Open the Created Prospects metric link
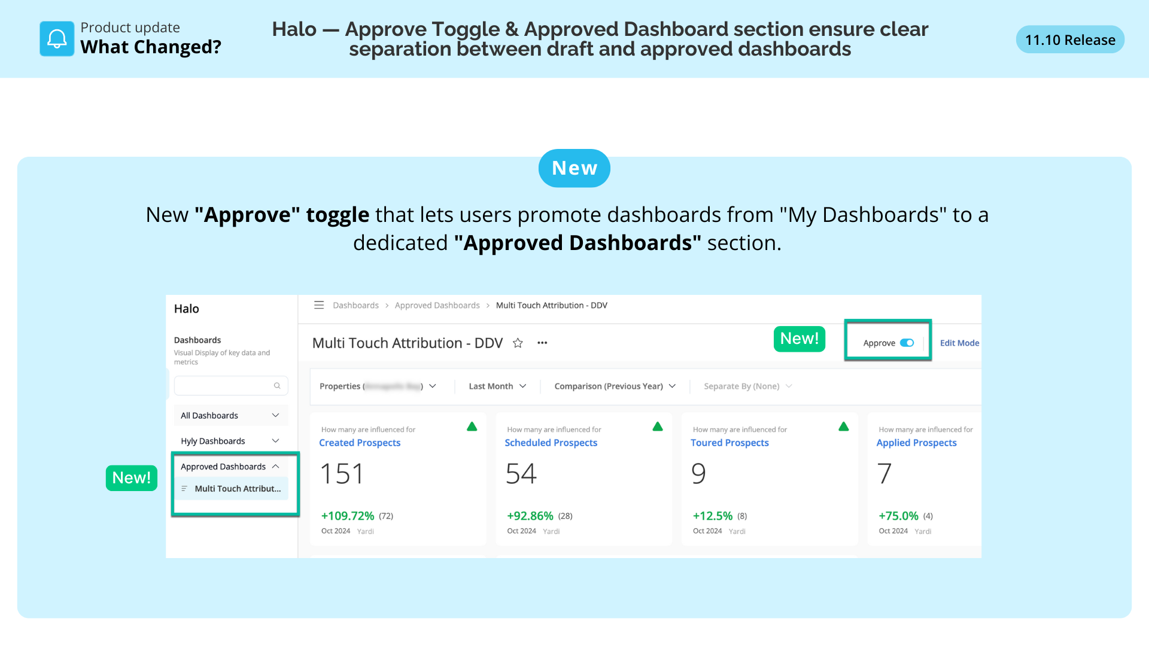Image resolution: width=1149 pixels, height=646 pixels. (360, 443)
